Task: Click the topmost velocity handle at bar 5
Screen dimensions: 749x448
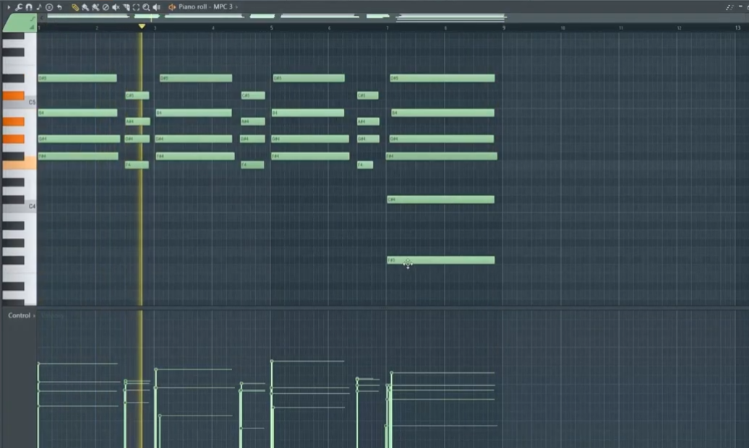Action: pyautogui.click(x=272, y=361)
